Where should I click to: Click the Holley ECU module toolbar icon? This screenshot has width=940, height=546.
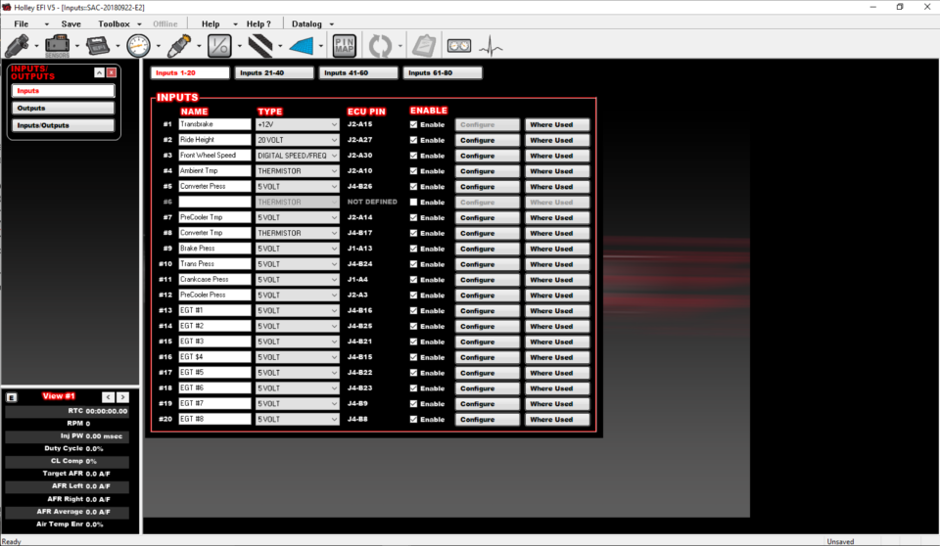[x=98, y=46]
